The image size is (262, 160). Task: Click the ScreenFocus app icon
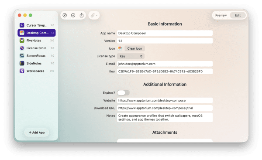22,56
